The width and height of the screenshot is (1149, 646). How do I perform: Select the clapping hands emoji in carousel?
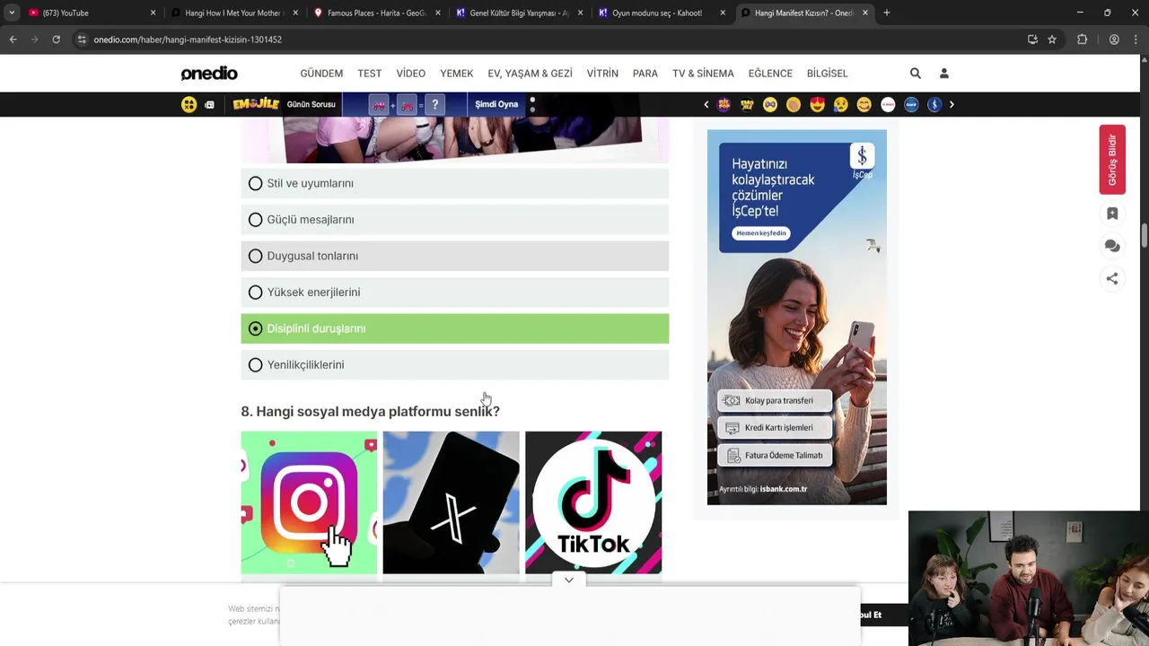click(x=794, y=105)
